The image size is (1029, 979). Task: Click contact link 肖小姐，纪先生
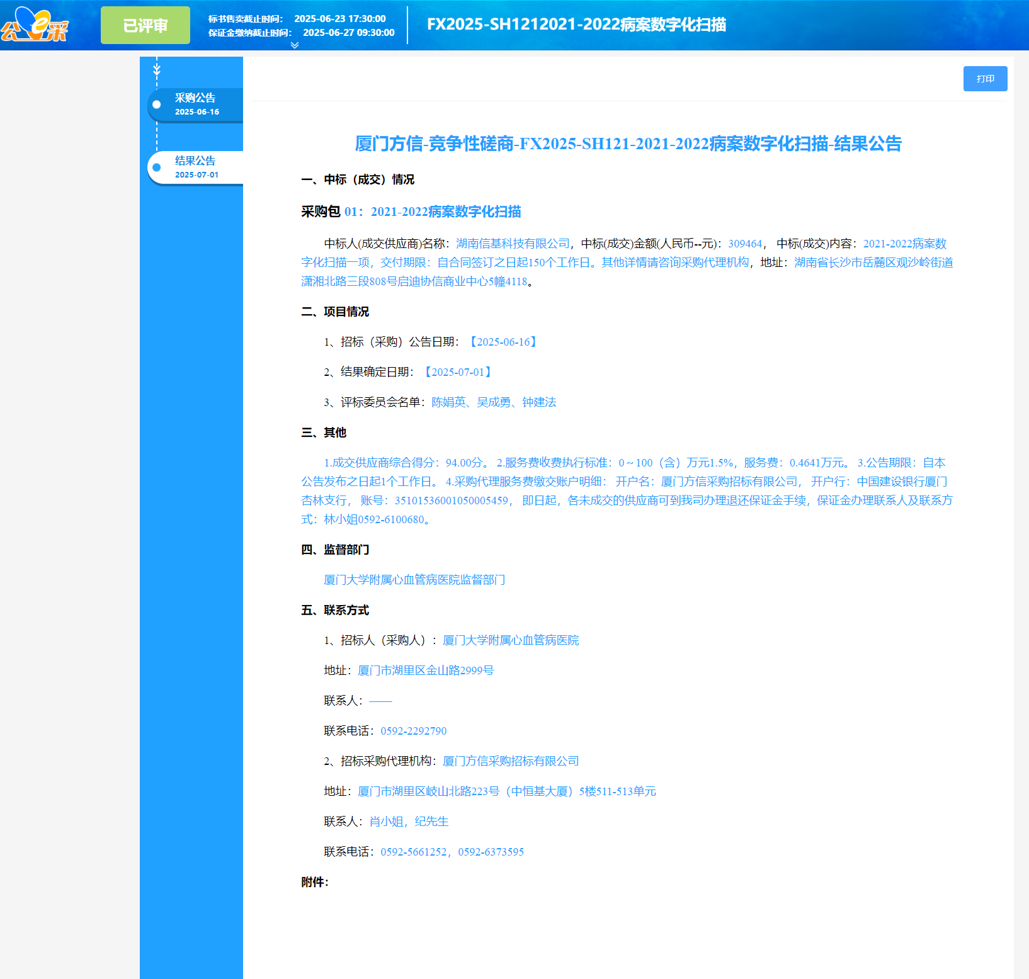[x=408, y=822]
